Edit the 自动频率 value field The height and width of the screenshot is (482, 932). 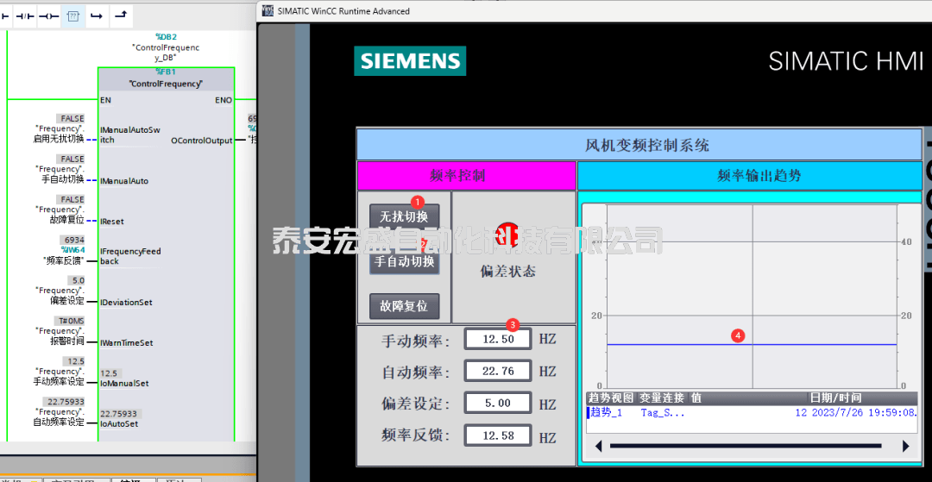click(498, 372)
